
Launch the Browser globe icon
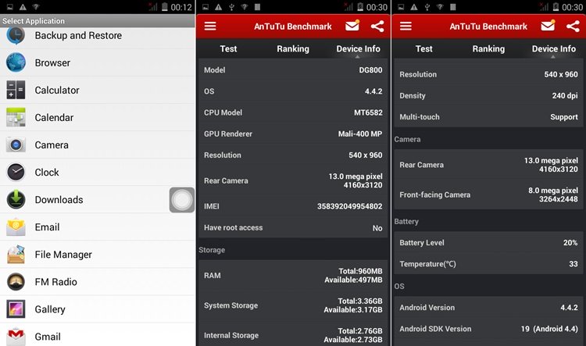(x=16, y=62)
